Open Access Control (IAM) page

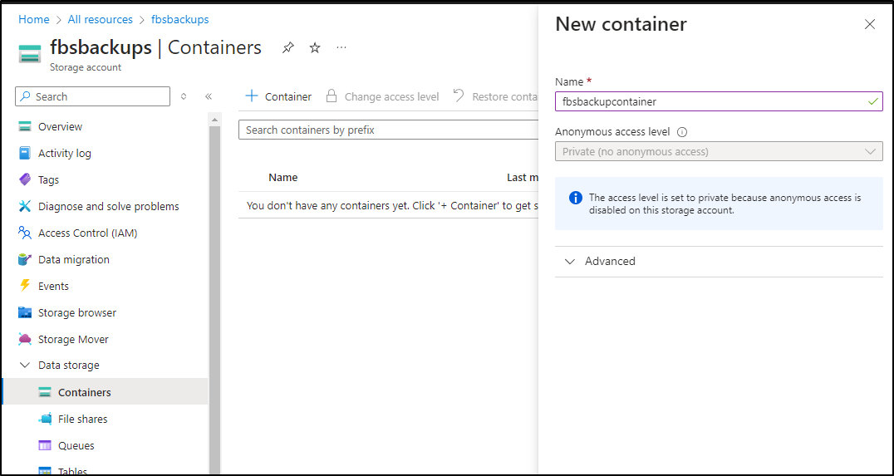pyautogui.click(x=88, y=233)
